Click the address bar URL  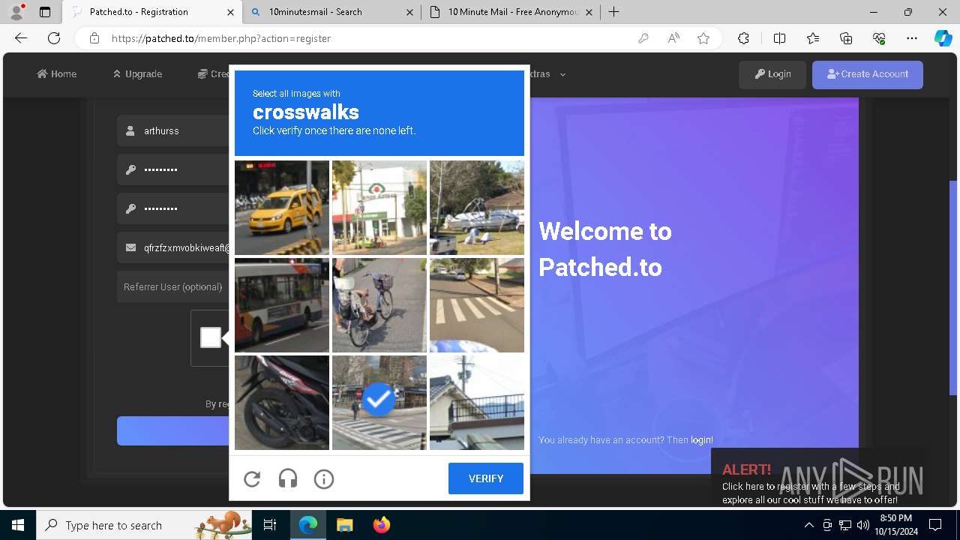[x=221, y=38]
